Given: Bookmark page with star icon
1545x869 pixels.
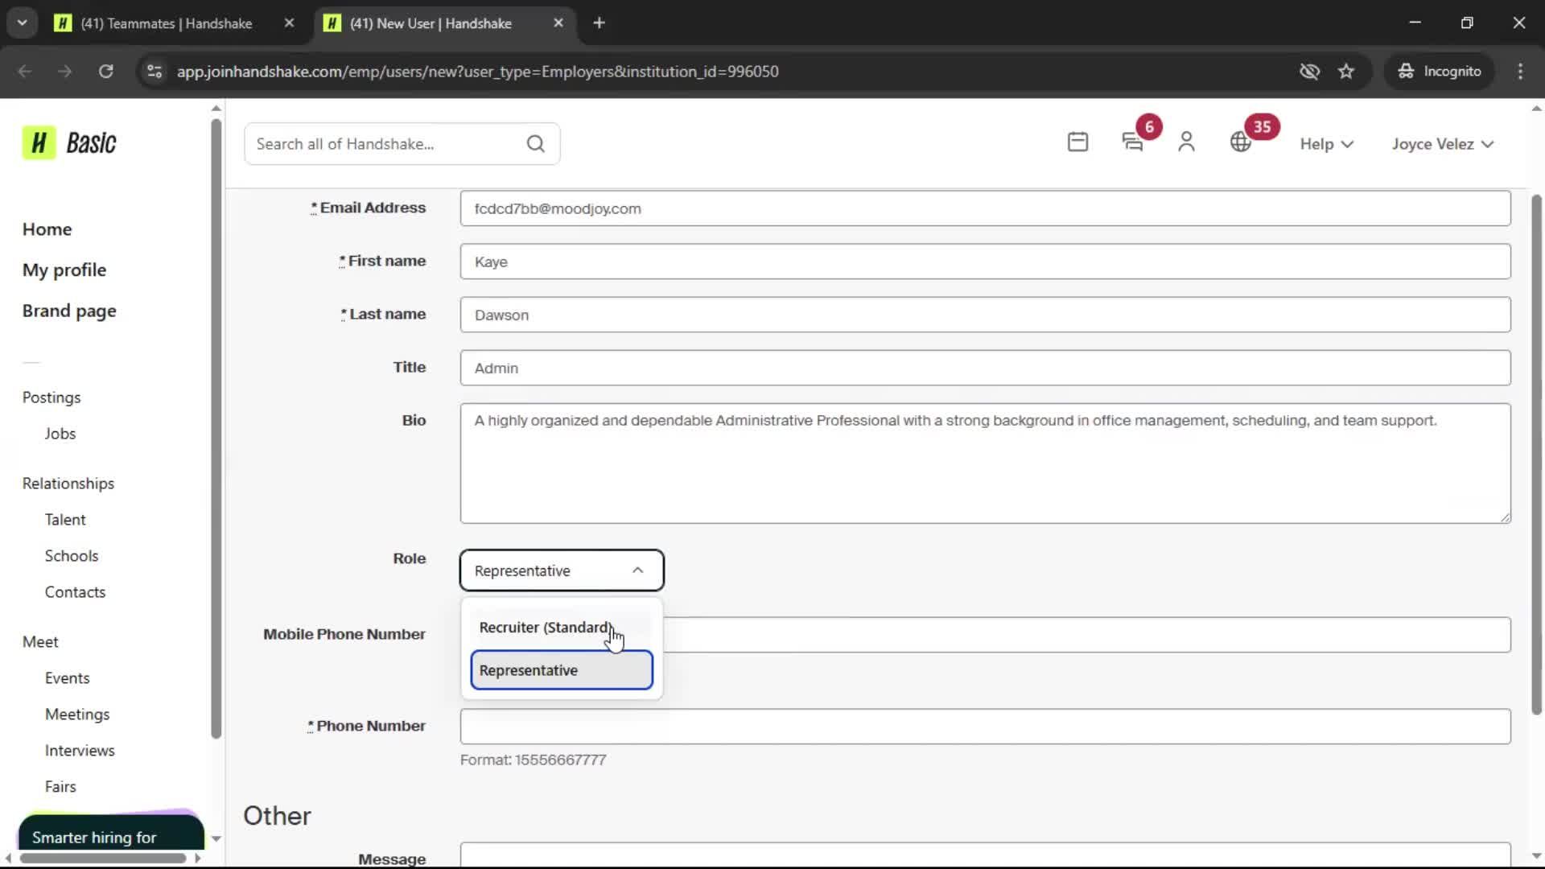Looking at the screenshot, I should 1346,72.
